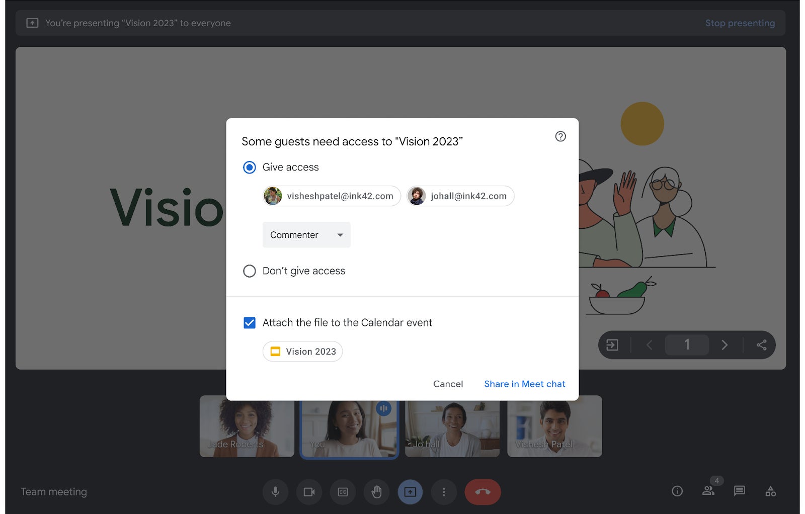805x514 pixels.
Task: Toggle closed captions
Action: [x=343, y=491]
